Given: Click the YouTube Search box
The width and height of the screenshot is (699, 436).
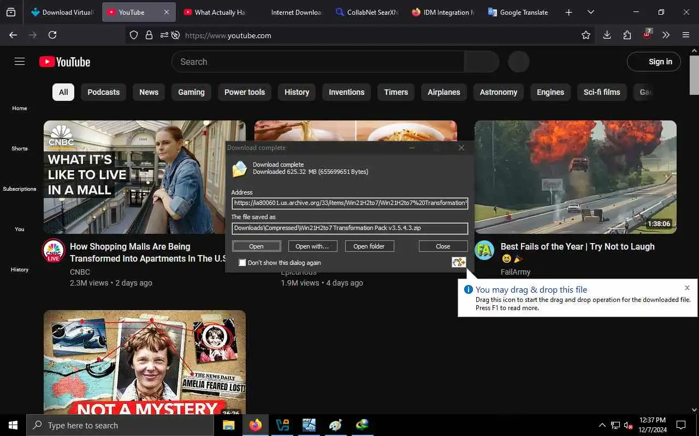Looking at the screenshot, I should 318,62.
